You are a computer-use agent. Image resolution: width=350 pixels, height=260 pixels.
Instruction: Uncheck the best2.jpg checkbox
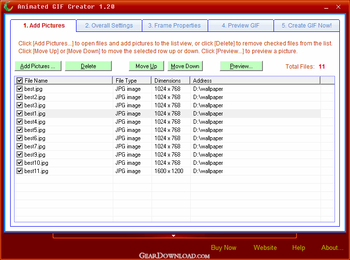tap(20, 97)
